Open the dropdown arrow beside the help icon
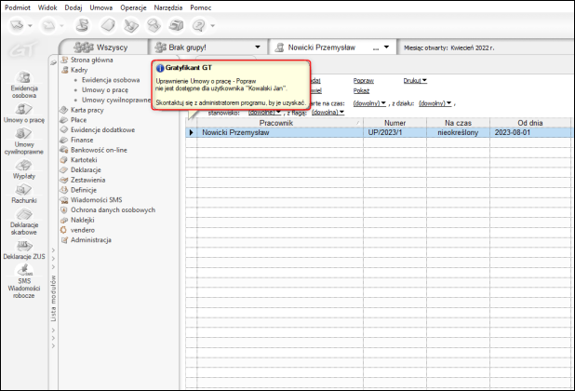Viewport: 575px width, 391px height. [x=213, y=26]
